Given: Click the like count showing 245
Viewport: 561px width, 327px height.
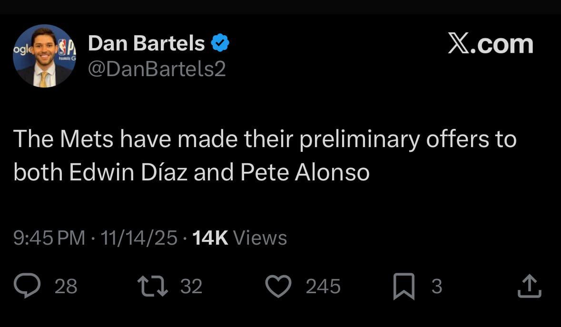Looking at the screenshot, I should tap(323, 287).
